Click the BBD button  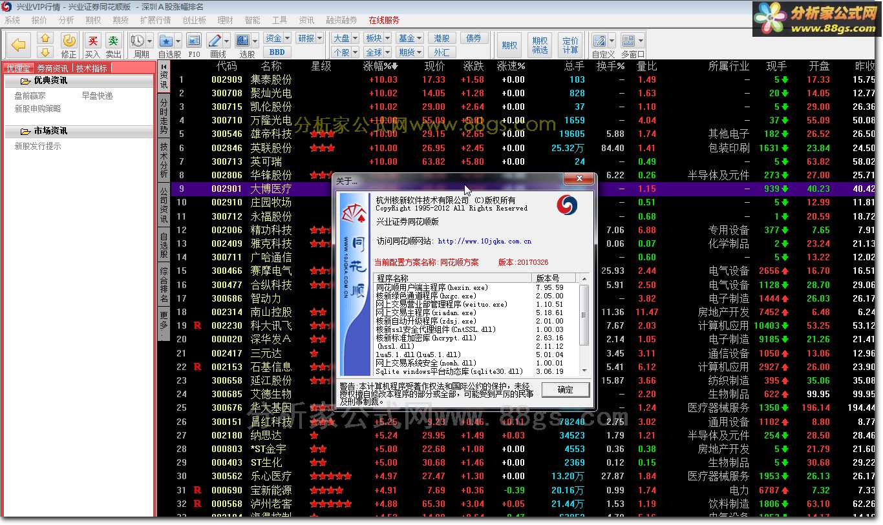(x=277, y=52)
